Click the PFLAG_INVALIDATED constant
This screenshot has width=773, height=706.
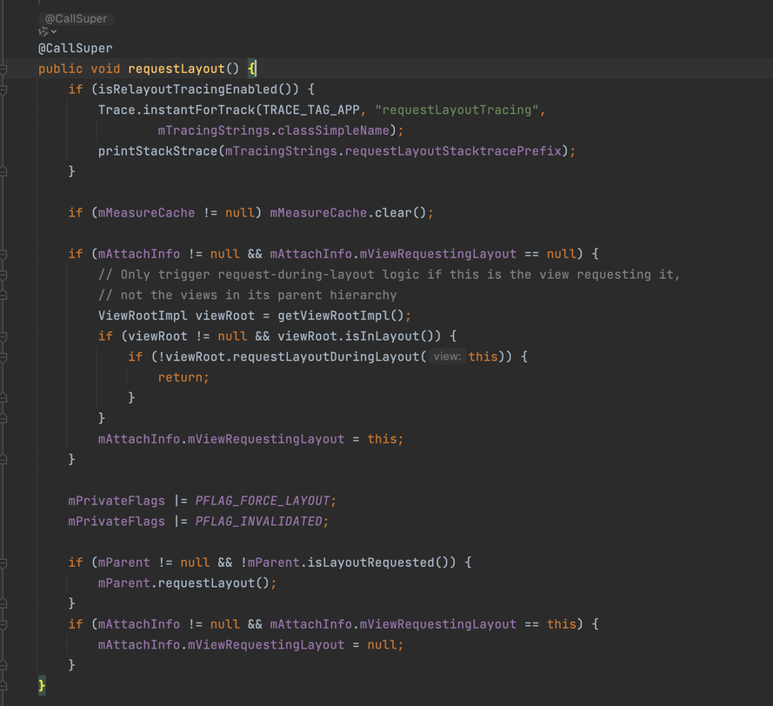click(x=258, y=522)
